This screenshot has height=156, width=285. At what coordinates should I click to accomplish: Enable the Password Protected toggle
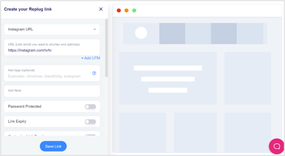[x=91, y=107]
